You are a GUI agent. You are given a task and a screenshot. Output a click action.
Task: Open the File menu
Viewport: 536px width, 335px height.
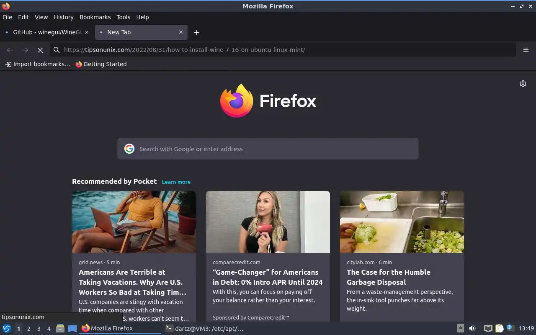coord(8,17)
